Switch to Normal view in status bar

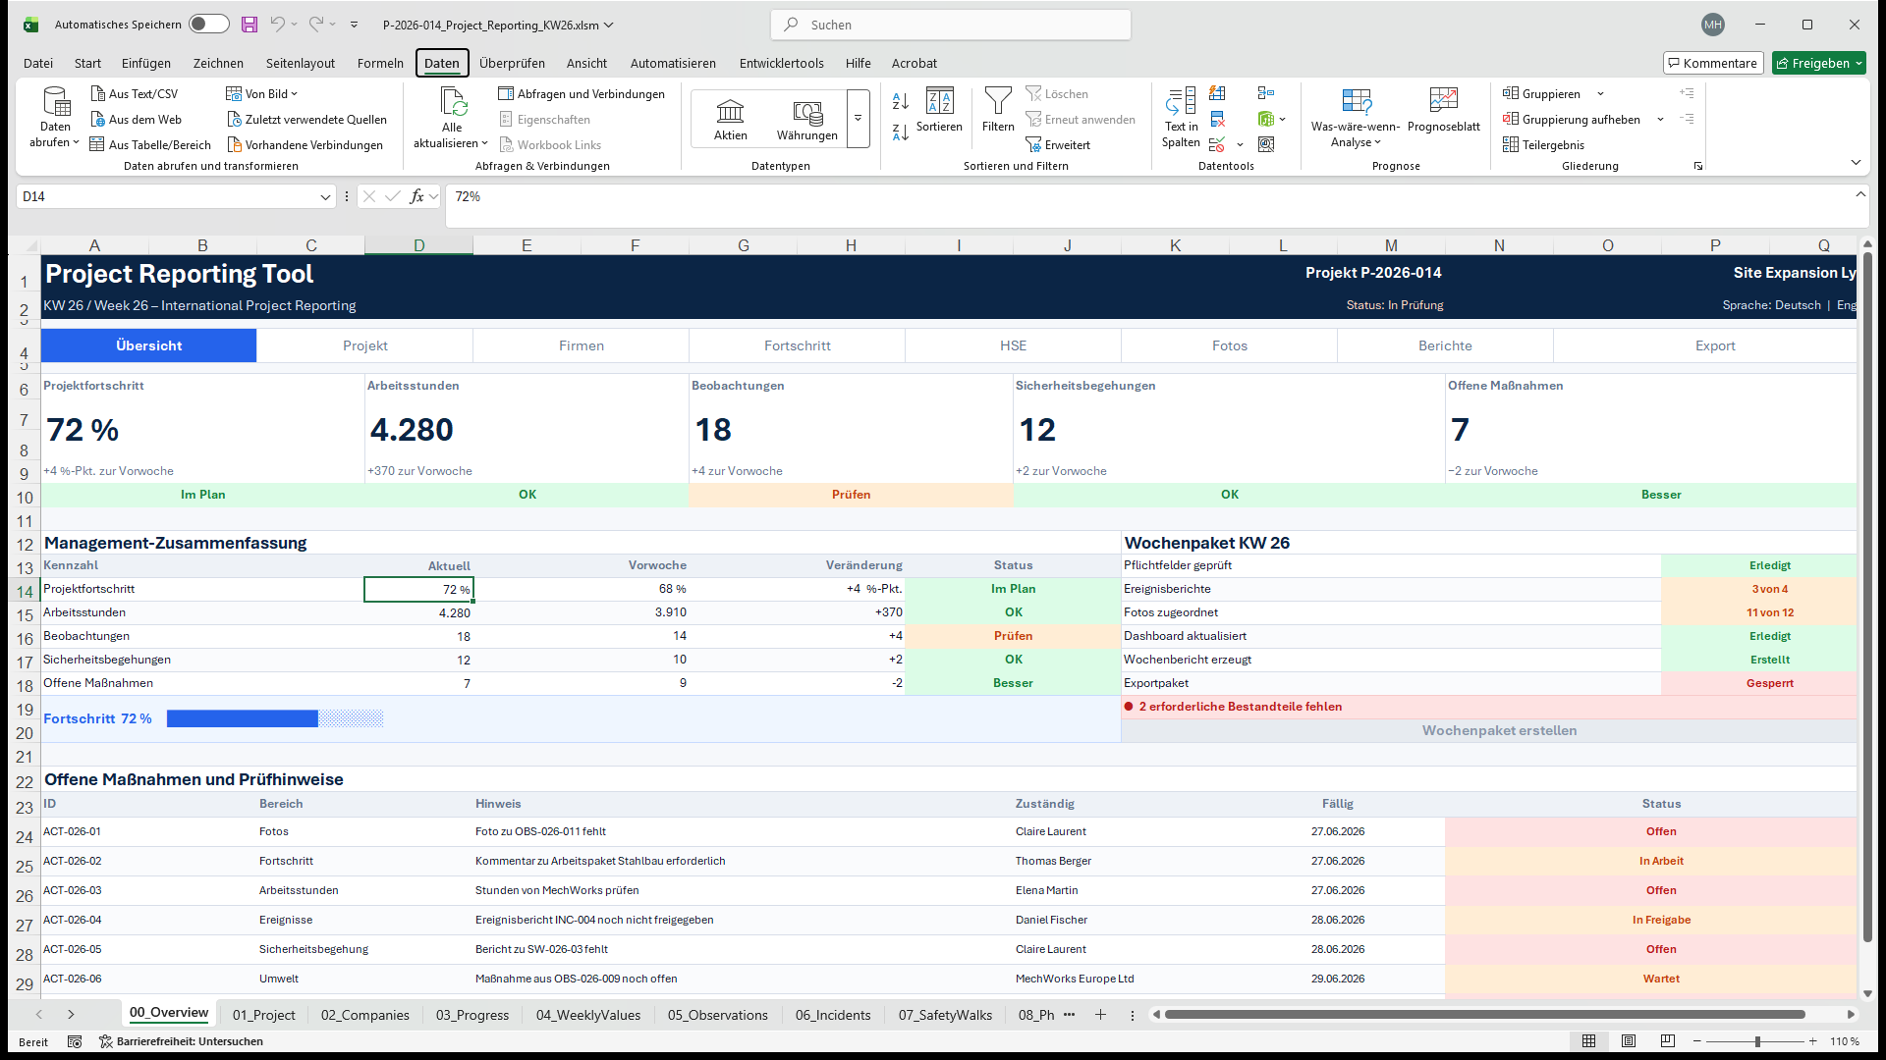tap(1589, 1041)
